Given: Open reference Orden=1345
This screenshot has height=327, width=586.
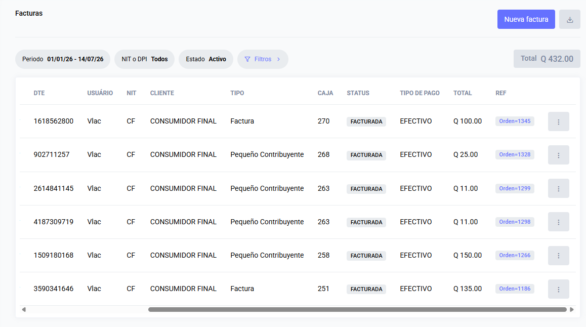Looking at the screenshot, I should point(515,121).
